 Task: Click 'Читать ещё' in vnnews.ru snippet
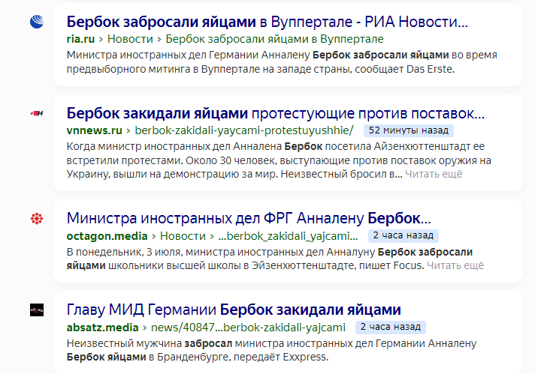(x=434, y=174)
